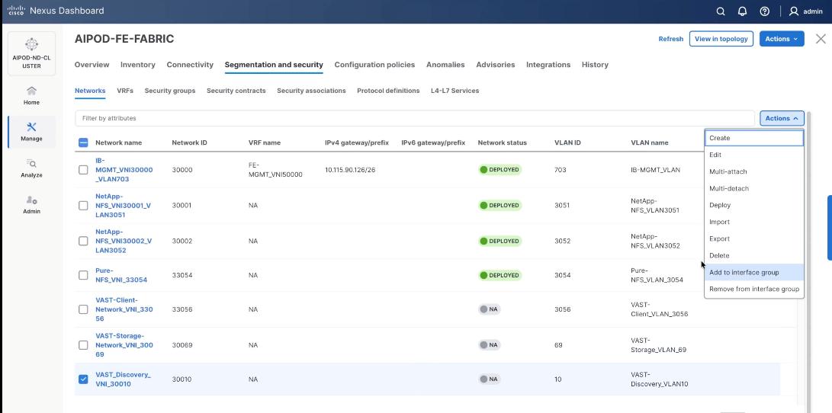The height and width of the screenshot is (413, 832).
Task: Open the Security associations sub-tab
Action: pos(311,91)
